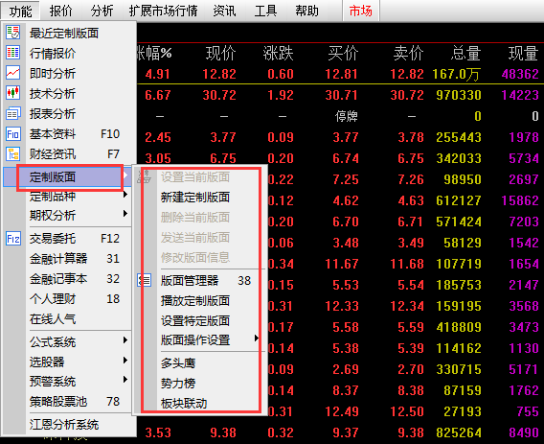Click the F12 交易委托 icon
The image size is (544, 444).
click(12, 239)
